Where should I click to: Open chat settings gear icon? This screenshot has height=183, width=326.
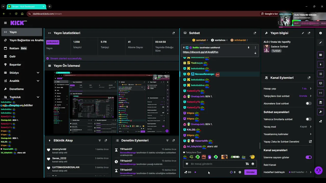pos(240,172)
